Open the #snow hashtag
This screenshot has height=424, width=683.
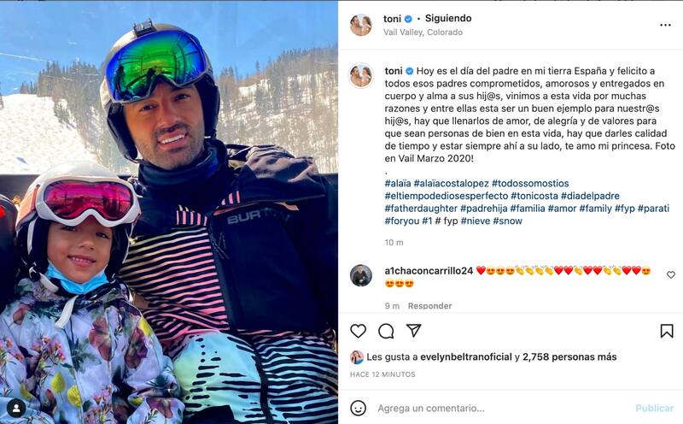(x=507, y=221)
